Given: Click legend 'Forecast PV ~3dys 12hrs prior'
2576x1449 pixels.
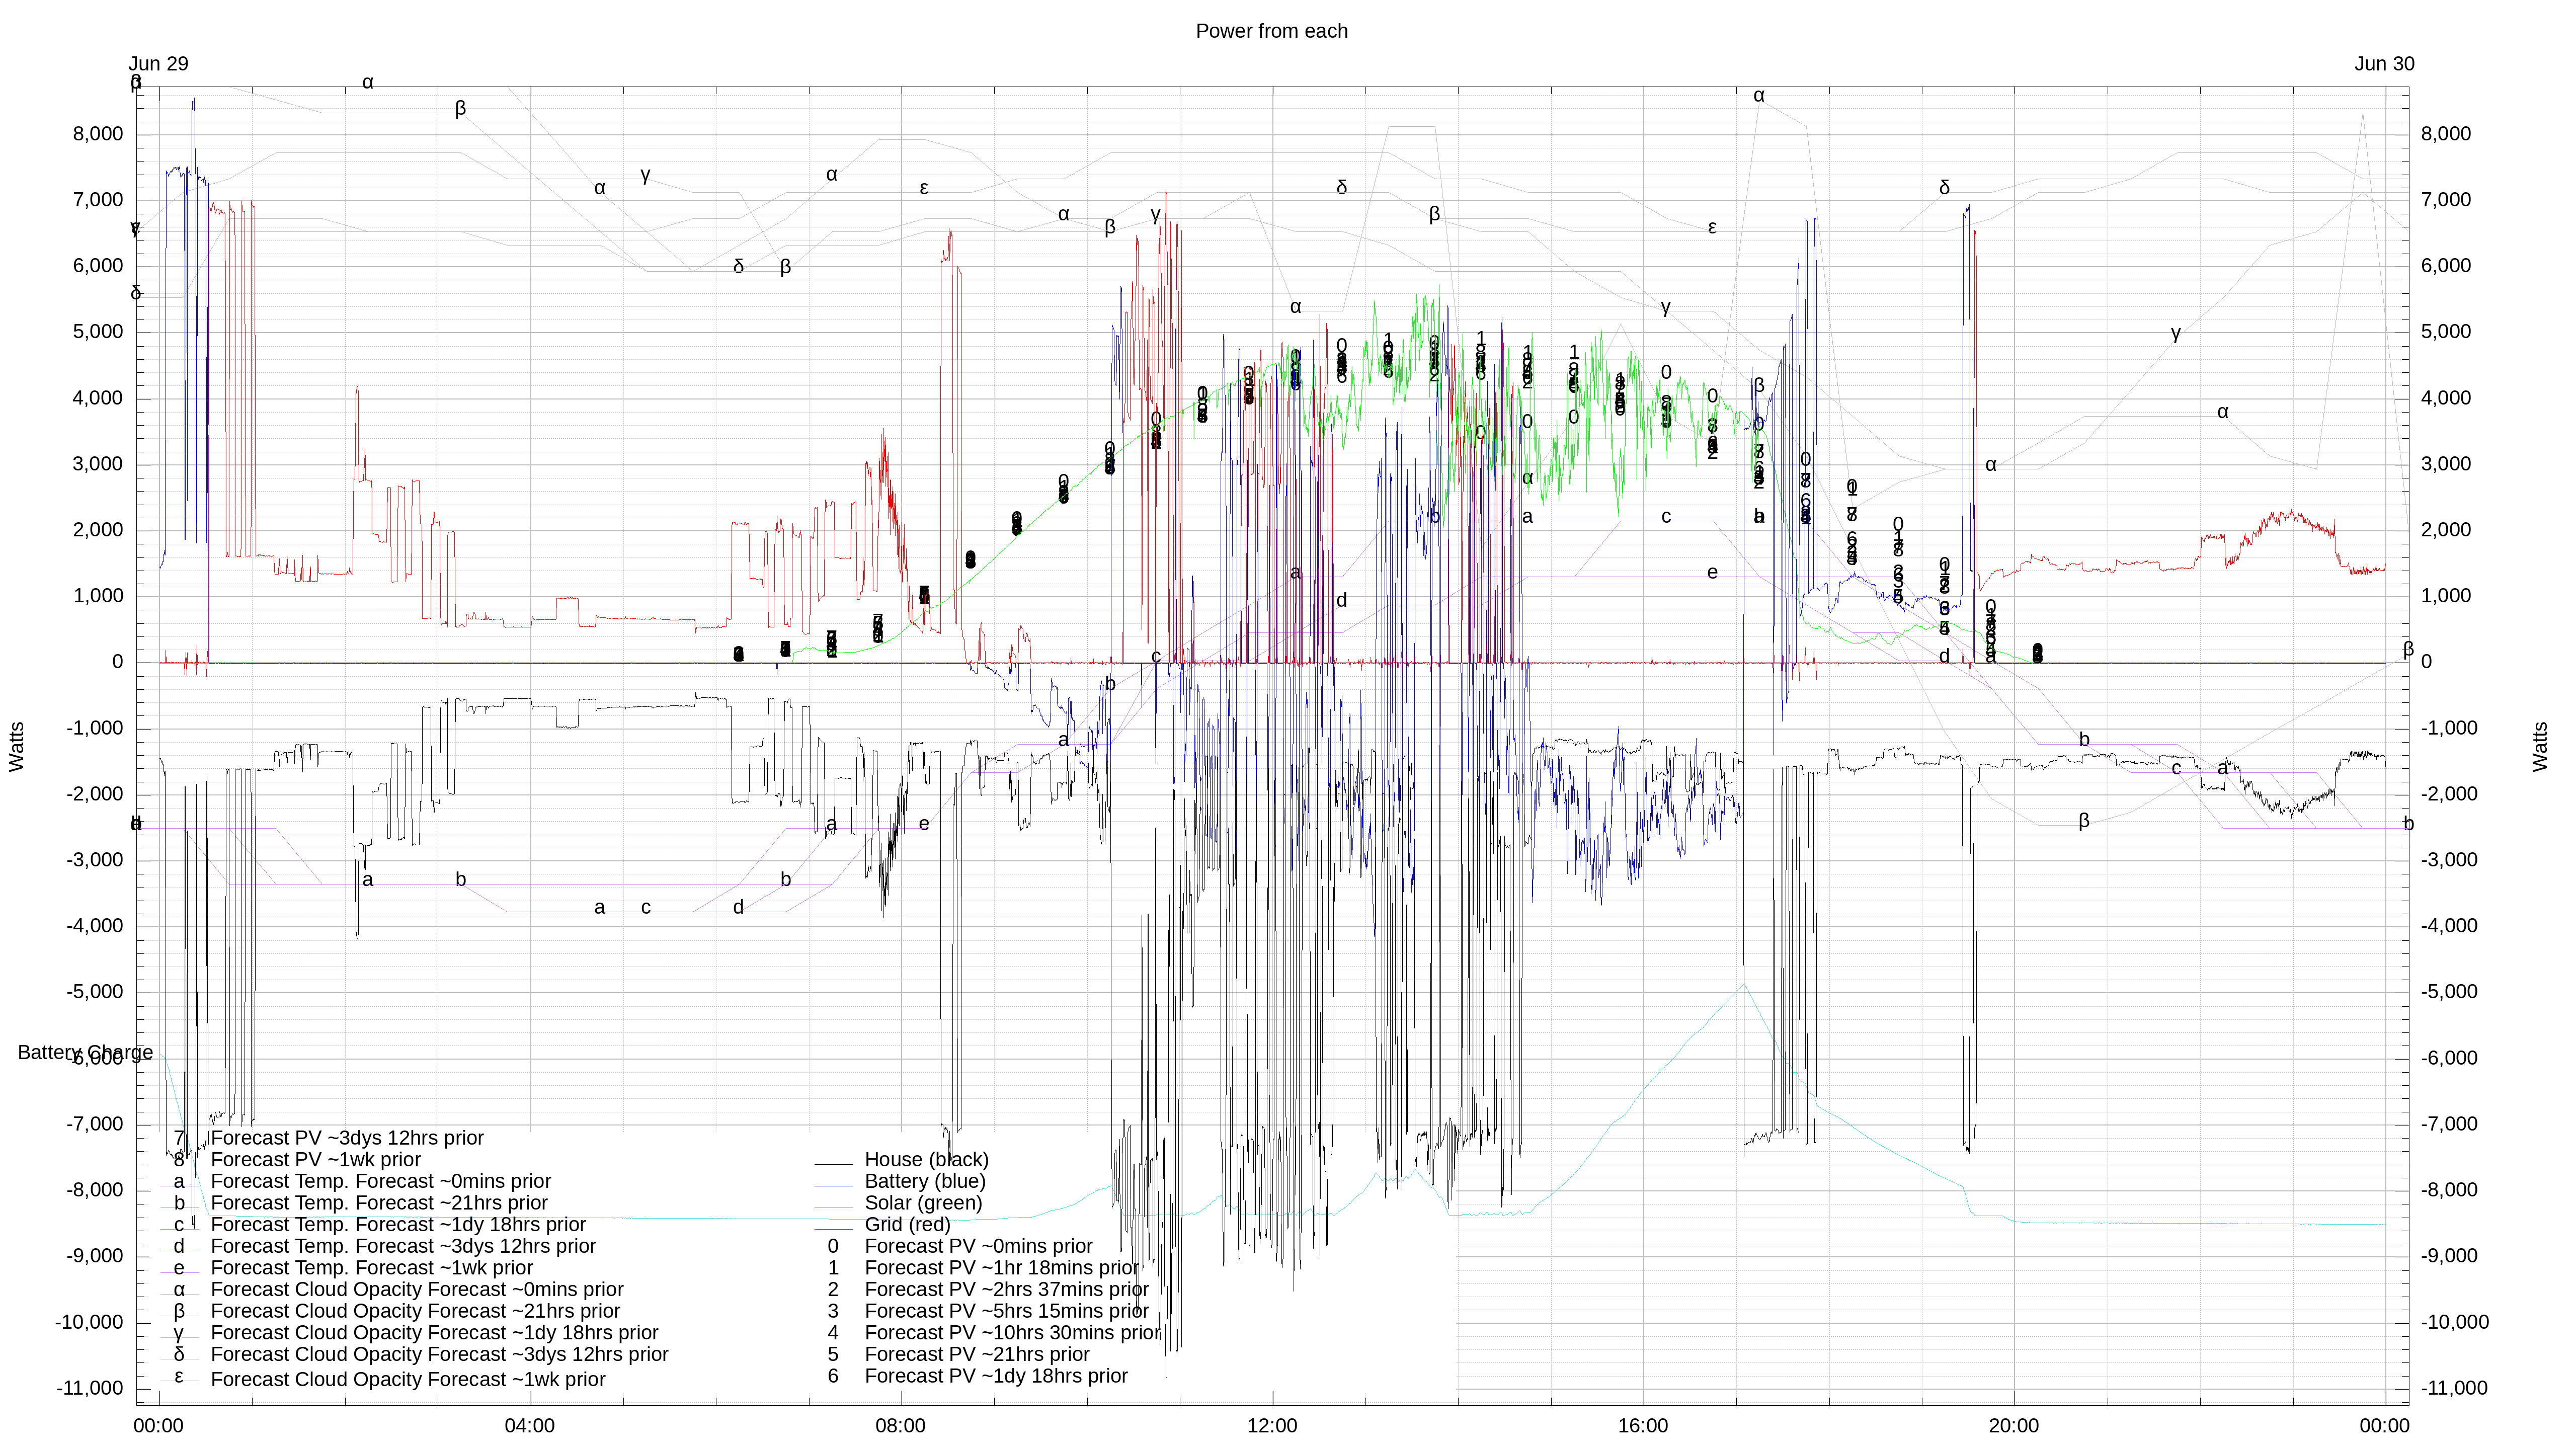Looking at the screenshot, I should click(347, 1138).
